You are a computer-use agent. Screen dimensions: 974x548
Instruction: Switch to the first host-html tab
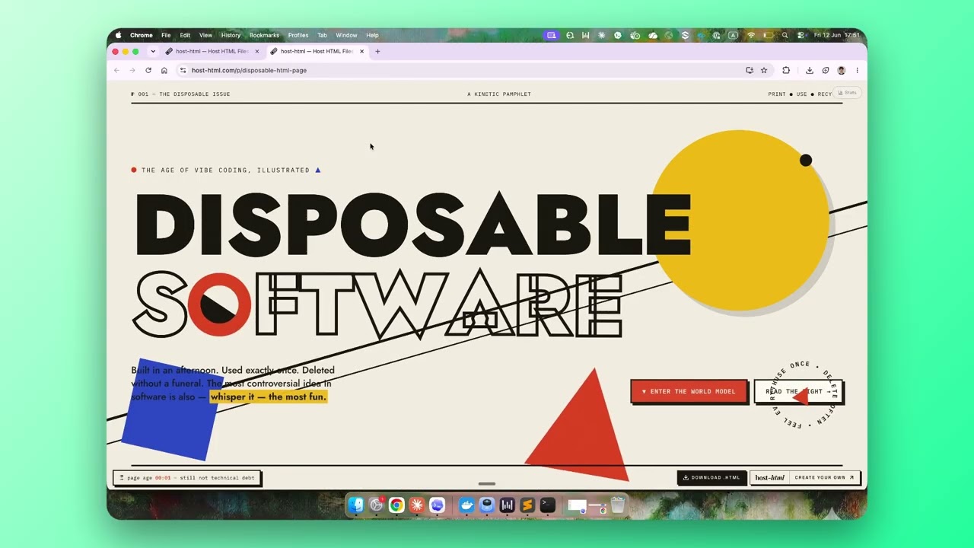point(212,51)
